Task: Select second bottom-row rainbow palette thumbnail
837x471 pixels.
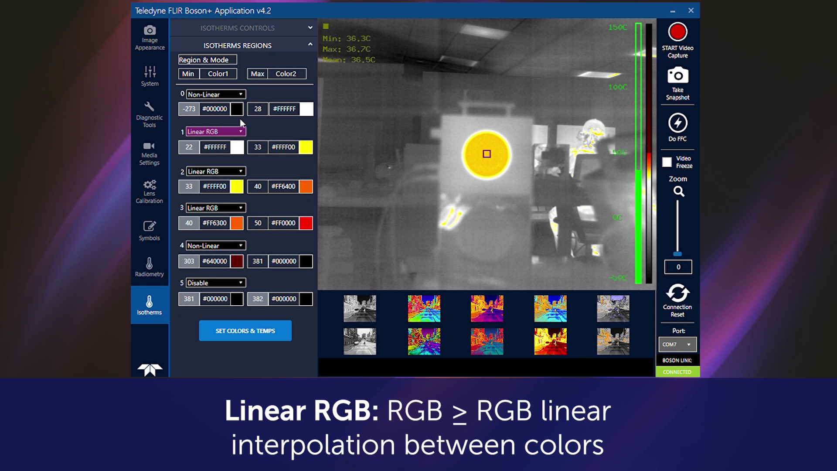Action: pyautogui.click(x=424, y=341)
